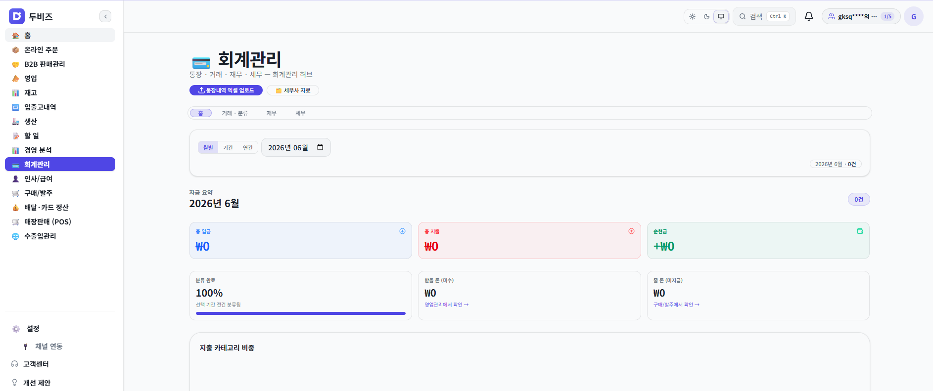Click calendar icon in the month field
Viewport: 933px width, 391px height.
coord(320,147)
